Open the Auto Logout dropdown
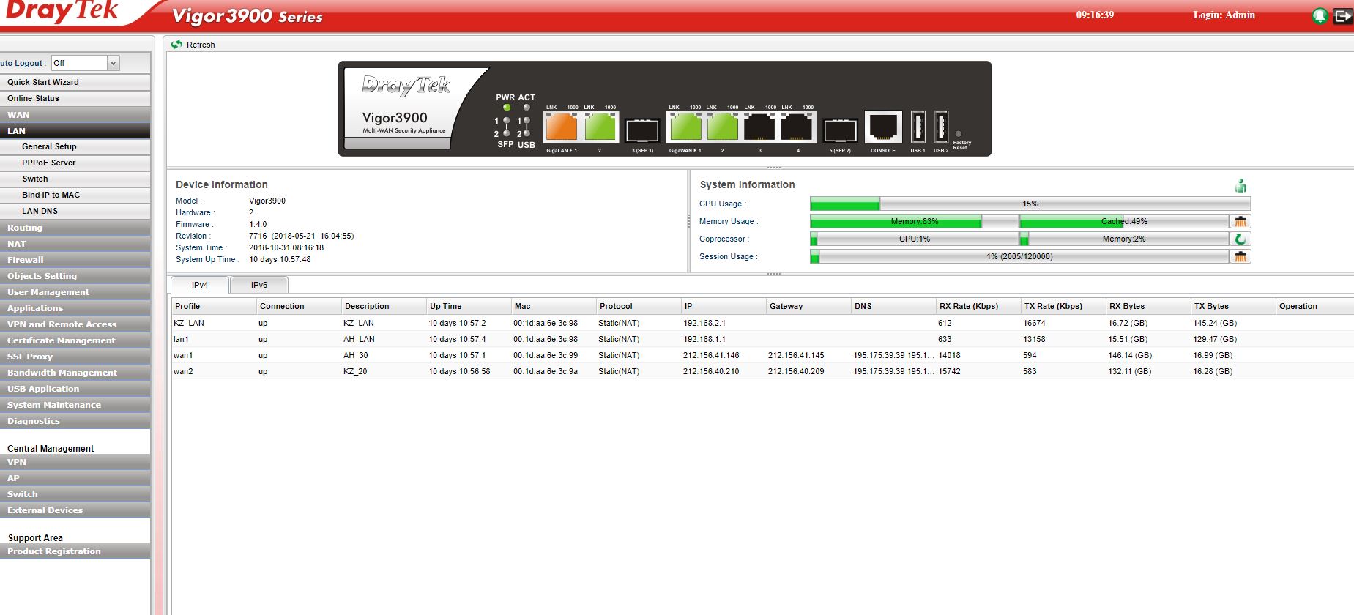 point(113,64)
